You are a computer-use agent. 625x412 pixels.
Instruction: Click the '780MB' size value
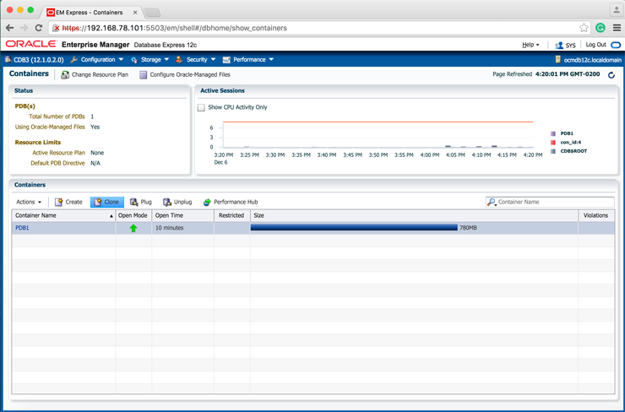click(468, 228)
